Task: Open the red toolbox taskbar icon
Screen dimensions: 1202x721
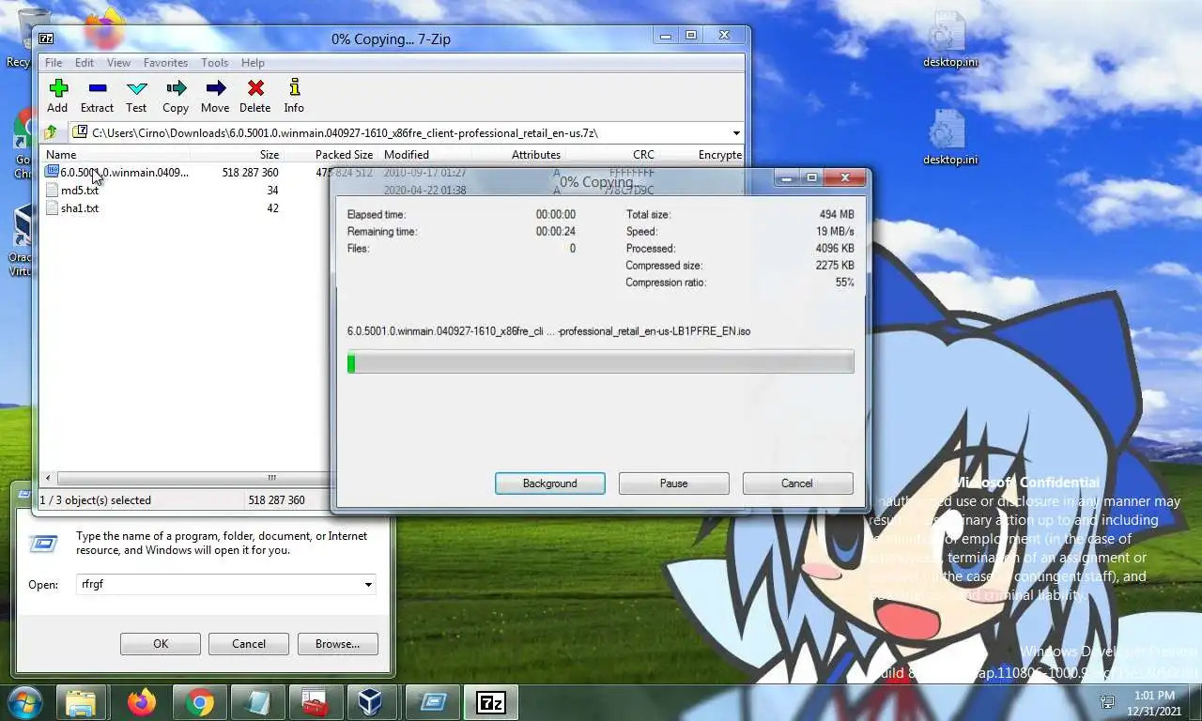Action: (x=315, y=702)
